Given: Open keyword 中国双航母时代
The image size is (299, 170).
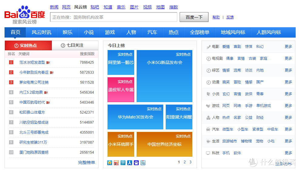Looking at the screenshot, I should coord(32,102).
